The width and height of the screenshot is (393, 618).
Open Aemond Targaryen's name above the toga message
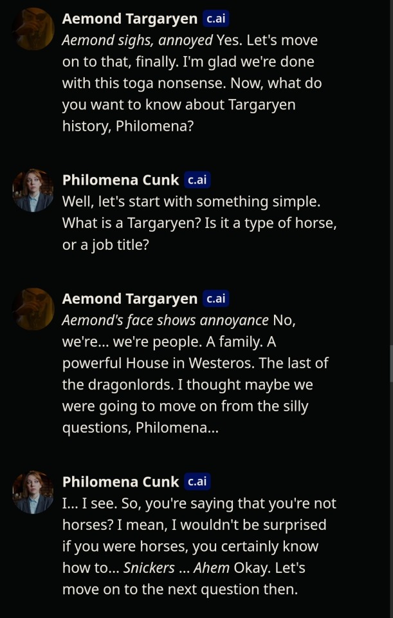click(129, 19)
